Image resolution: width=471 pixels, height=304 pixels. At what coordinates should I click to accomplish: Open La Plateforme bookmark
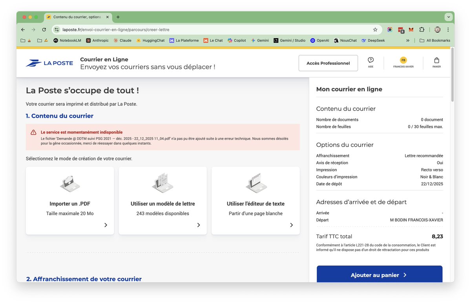point(184,40)
